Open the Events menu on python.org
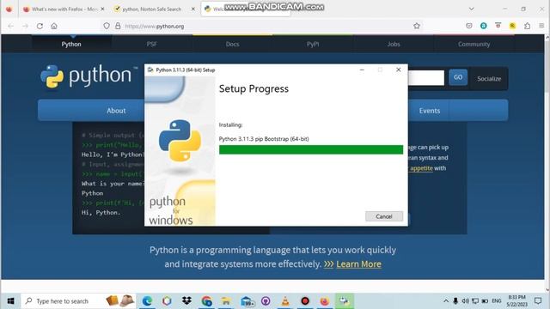Image resolution: width=550 pixels, height=309 pixels. click(430, 111)
